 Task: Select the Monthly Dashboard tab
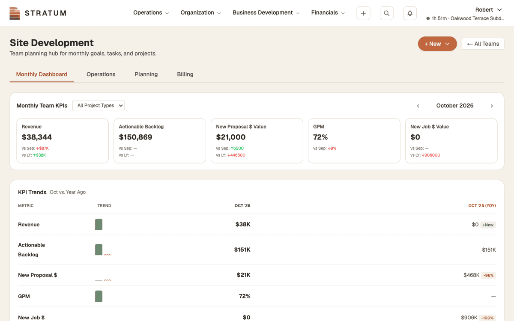[42, 74]
